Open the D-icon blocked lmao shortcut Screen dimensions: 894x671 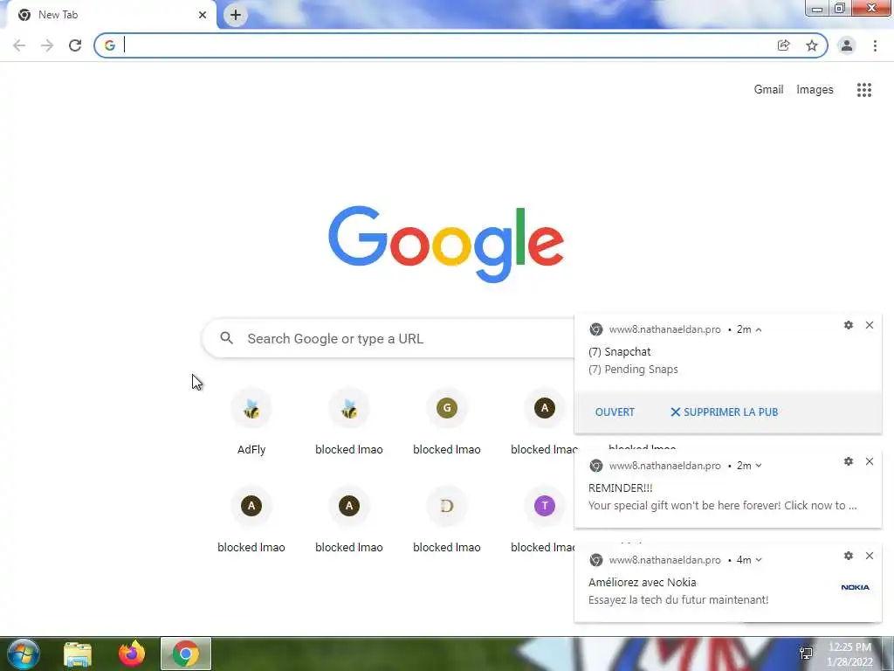pos(447,520)
